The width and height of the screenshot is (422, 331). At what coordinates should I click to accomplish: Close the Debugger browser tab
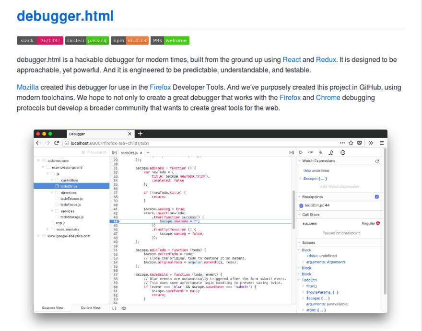point(130,134)
